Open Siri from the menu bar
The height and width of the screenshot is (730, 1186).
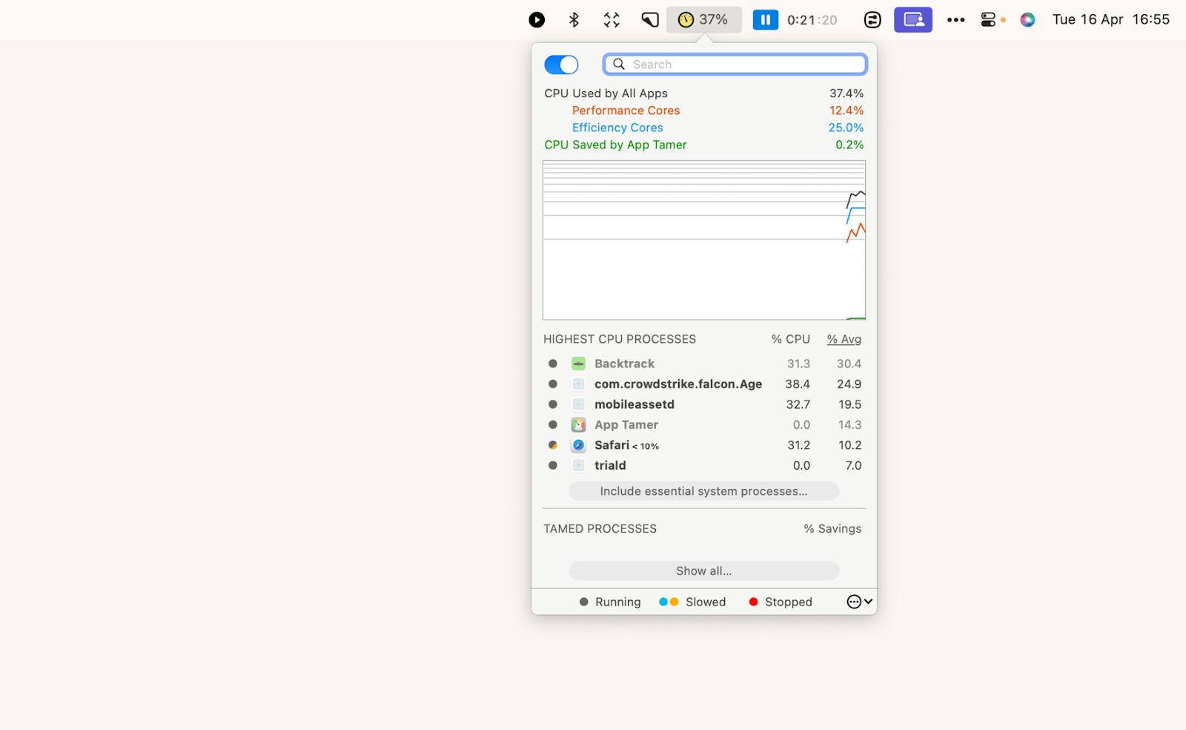(1027, 20)
